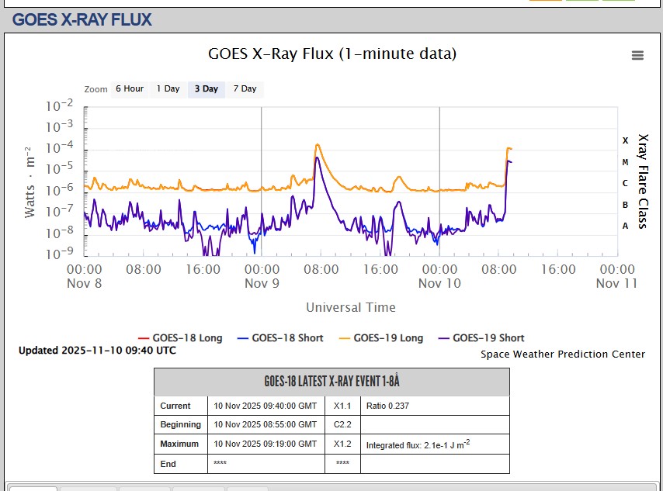663x491 pixels.
Task: Set chart zoom to 6 Hour
Action: [x=130, y=89]
